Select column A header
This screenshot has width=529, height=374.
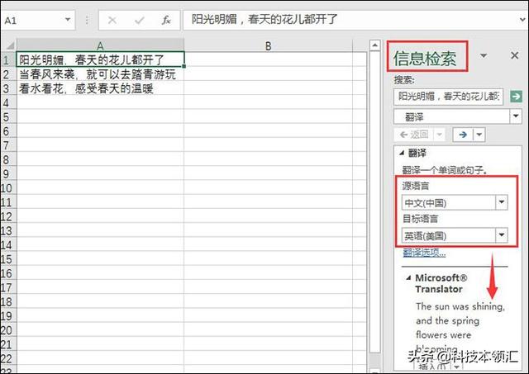click(x=100, y=45)
